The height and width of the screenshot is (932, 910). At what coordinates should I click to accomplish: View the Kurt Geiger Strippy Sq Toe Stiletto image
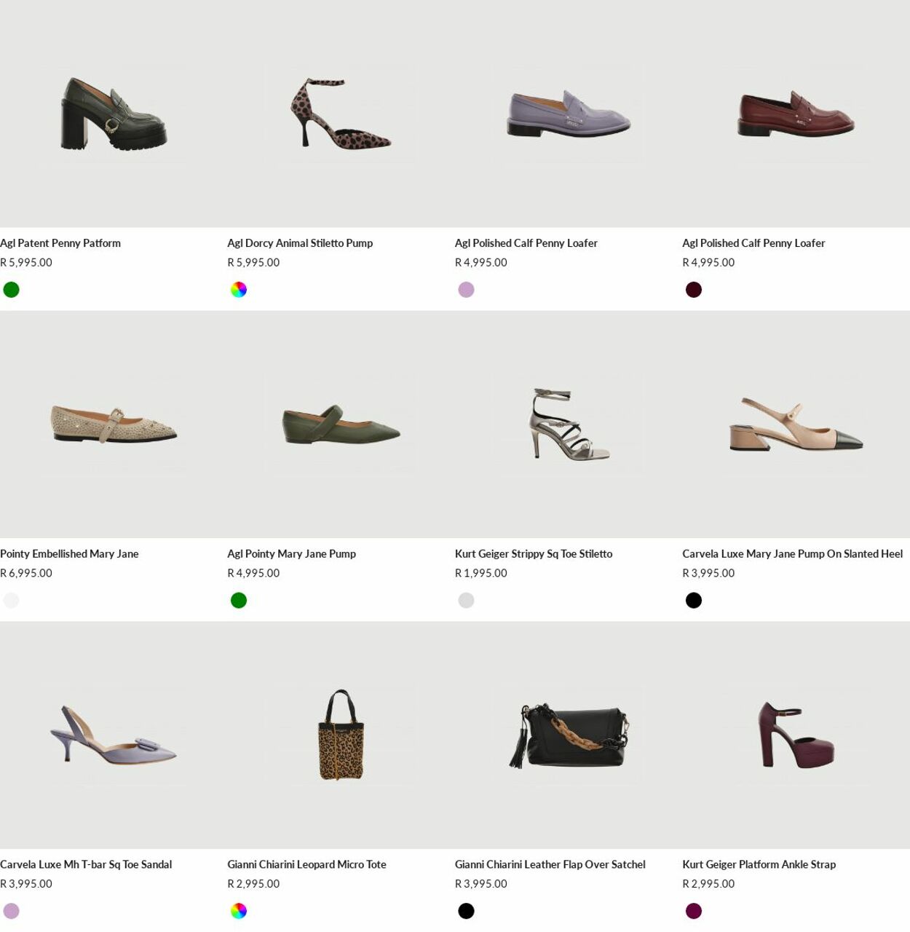pos(569,424)
